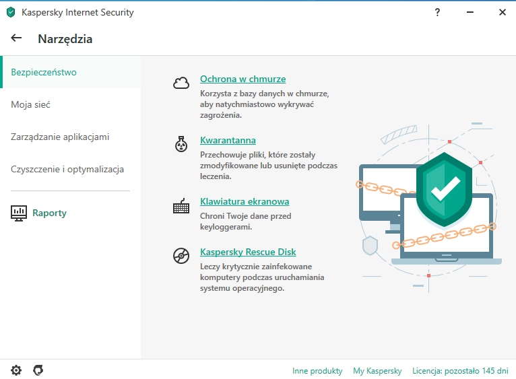Select the Bezpieczeństwo tab

[x=71, y=72]
